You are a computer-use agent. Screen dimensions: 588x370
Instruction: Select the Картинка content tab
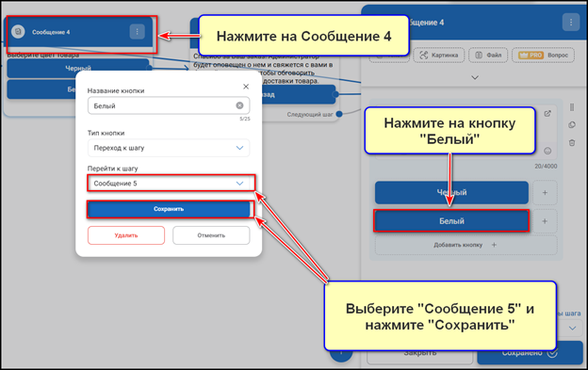pos(439,55)
